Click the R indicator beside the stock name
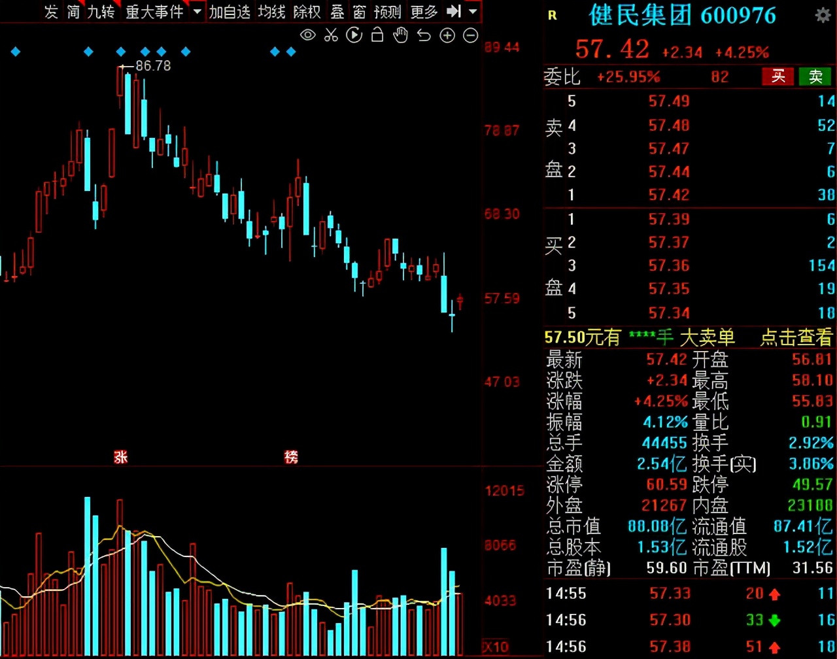837x659 pixels. [x=553, y=16]
